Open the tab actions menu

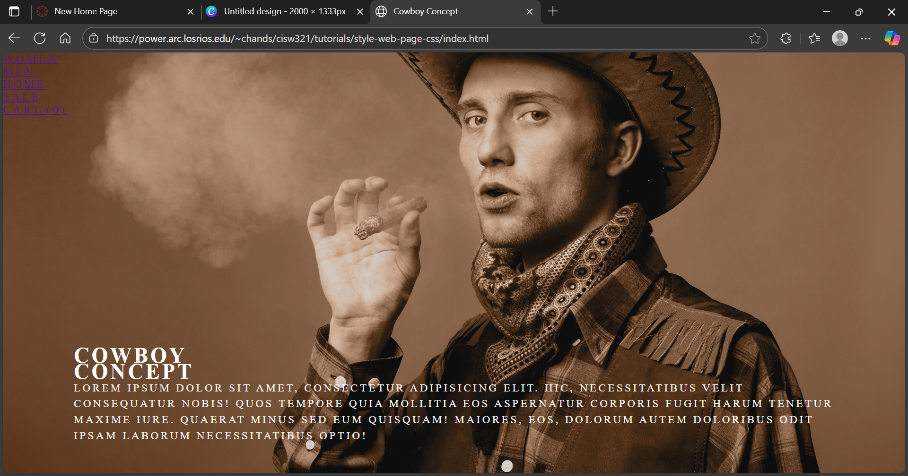[x=14, y=11]
